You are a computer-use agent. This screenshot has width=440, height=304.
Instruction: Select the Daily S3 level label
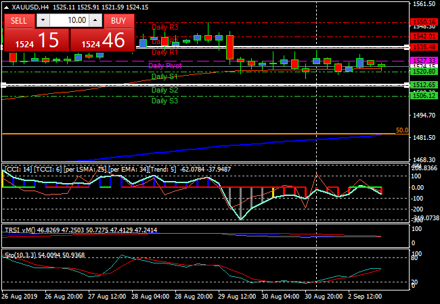pyautogui.click(x=164, y=101)
